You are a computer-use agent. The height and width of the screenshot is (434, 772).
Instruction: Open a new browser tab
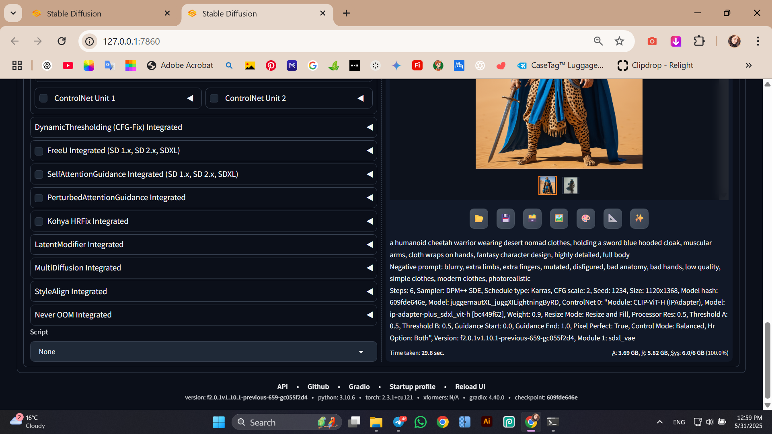[x=346, y=13]
